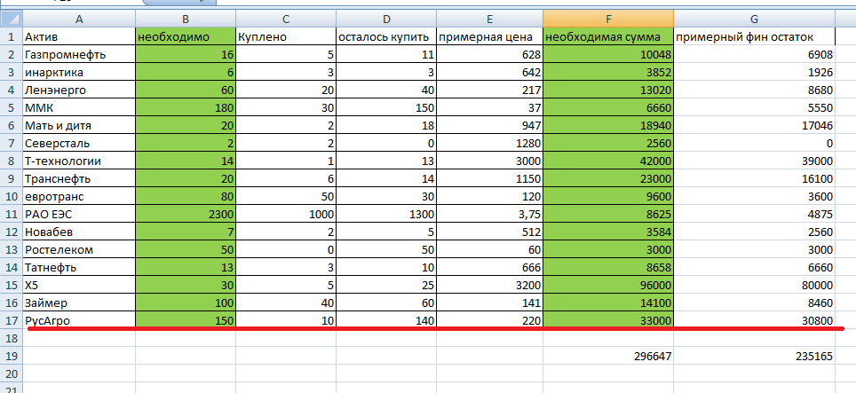Select row 17 header
856x393 pixels.
[11, 320]
